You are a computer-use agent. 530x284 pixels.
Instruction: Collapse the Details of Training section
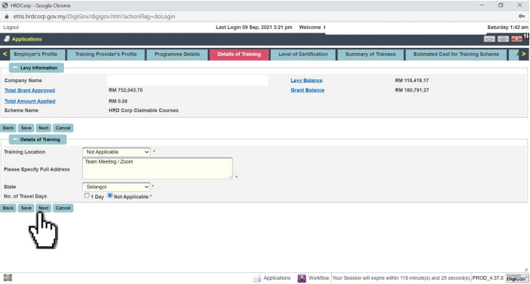click(15, 139)
